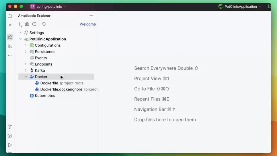Open the Commit tool window icon
277x156 pixels.
click(x=10, y=25)
